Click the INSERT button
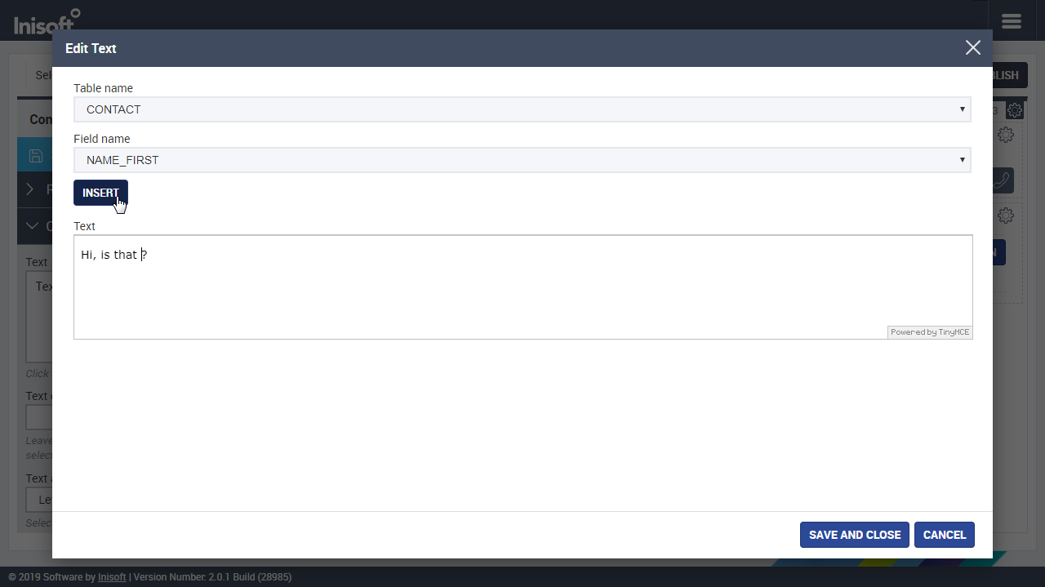The height and width of the screenshot is (587, 1045). tap(100, 193)
